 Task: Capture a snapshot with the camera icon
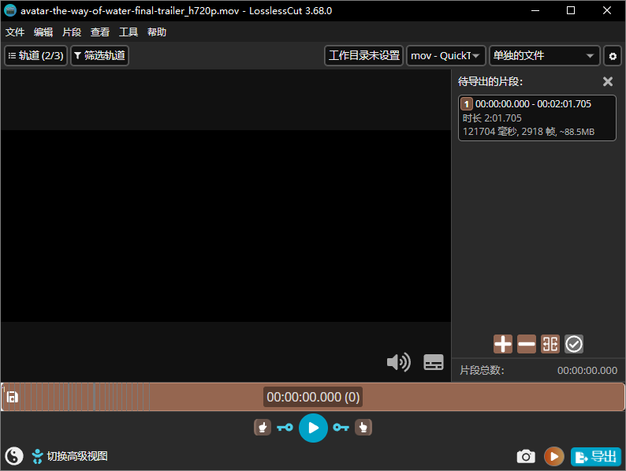pos(526,456)
